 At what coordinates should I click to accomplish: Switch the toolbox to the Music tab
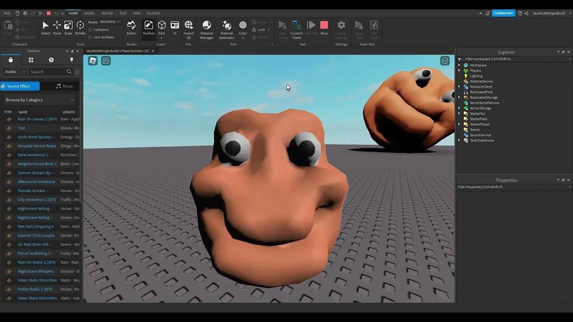point(64,86)
